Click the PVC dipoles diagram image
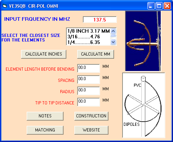173x142 pixels. pos(144,105)
